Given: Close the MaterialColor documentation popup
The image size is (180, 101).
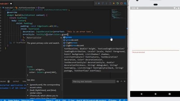Looking at the screenshot, I should tap(61, 38).
